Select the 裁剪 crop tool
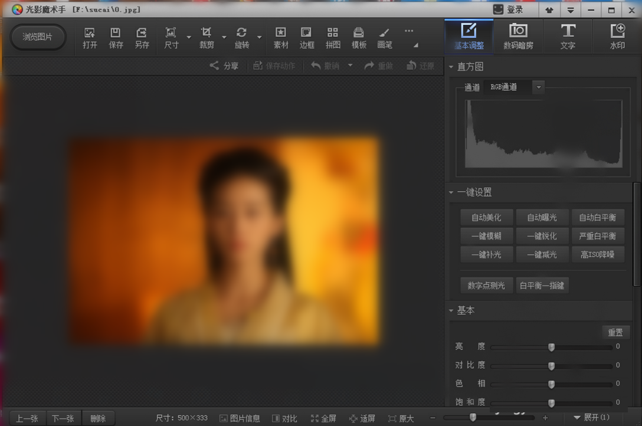 coord(207,37)
